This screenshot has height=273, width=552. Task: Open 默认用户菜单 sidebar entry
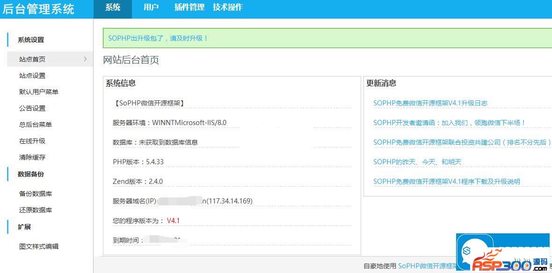point(39,92)
